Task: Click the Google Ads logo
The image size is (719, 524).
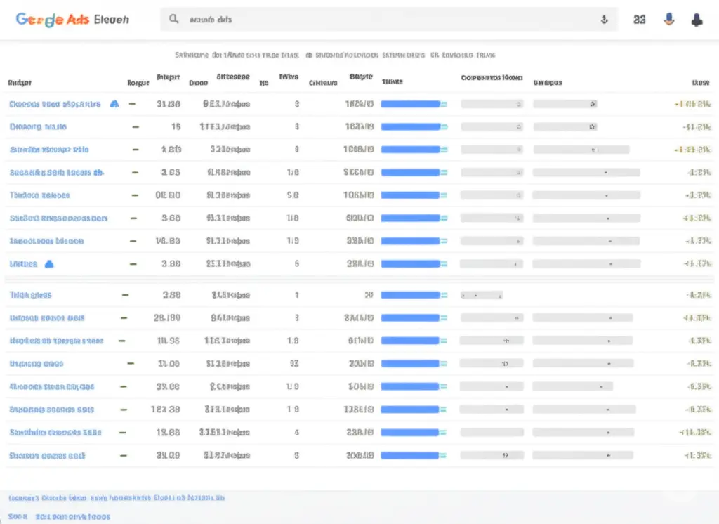Action: click(x=72, y=20)
